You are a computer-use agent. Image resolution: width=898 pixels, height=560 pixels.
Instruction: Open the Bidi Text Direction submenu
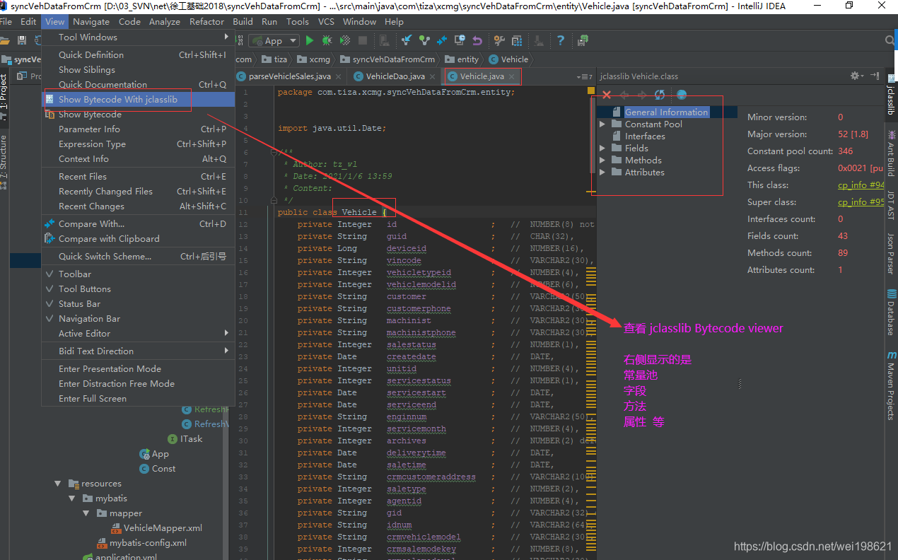coord(138,351)
